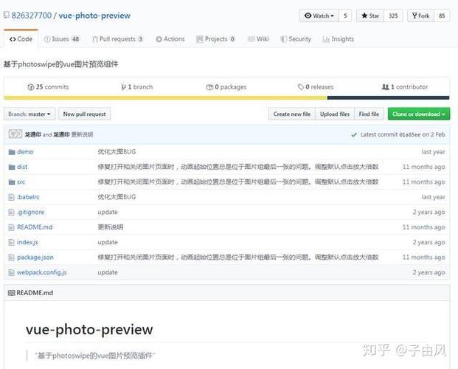Click the green commit status checkmark
Screen dimensions: 458x369
[354, 135]
